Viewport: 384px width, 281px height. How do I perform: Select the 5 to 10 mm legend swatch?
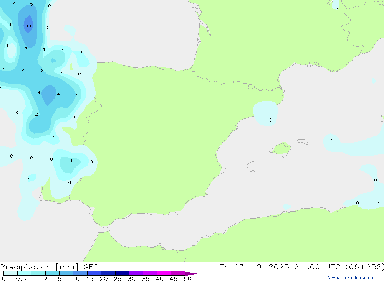point(66,273)
